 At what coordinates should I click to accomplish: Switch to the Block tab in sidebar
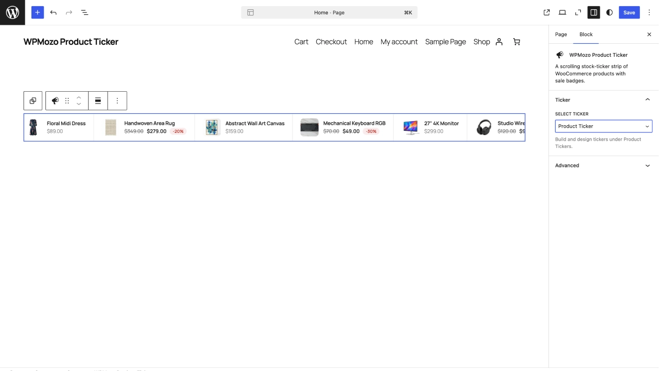click(x=586, y=35)
